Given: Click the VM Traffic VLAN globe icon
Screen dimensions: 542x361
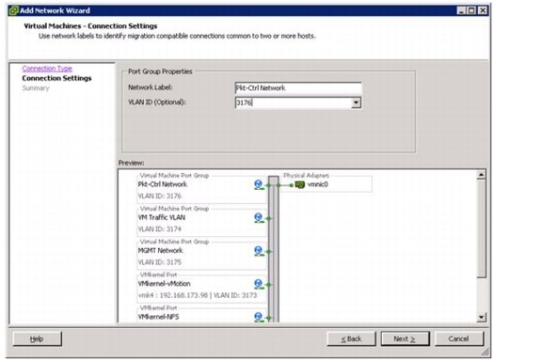Looking at the screenshot, I should click(259, 218).
